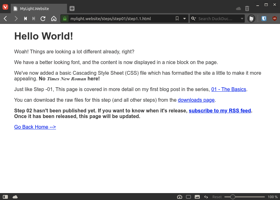The width and height of the screenshot is (280, 200).
Task: Open the downloads page link
Action: [196, 100]
